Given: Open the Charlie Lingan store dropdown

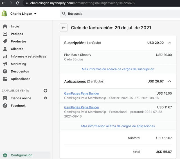Looking at the screenshot, I should click(x=23, y=14).
